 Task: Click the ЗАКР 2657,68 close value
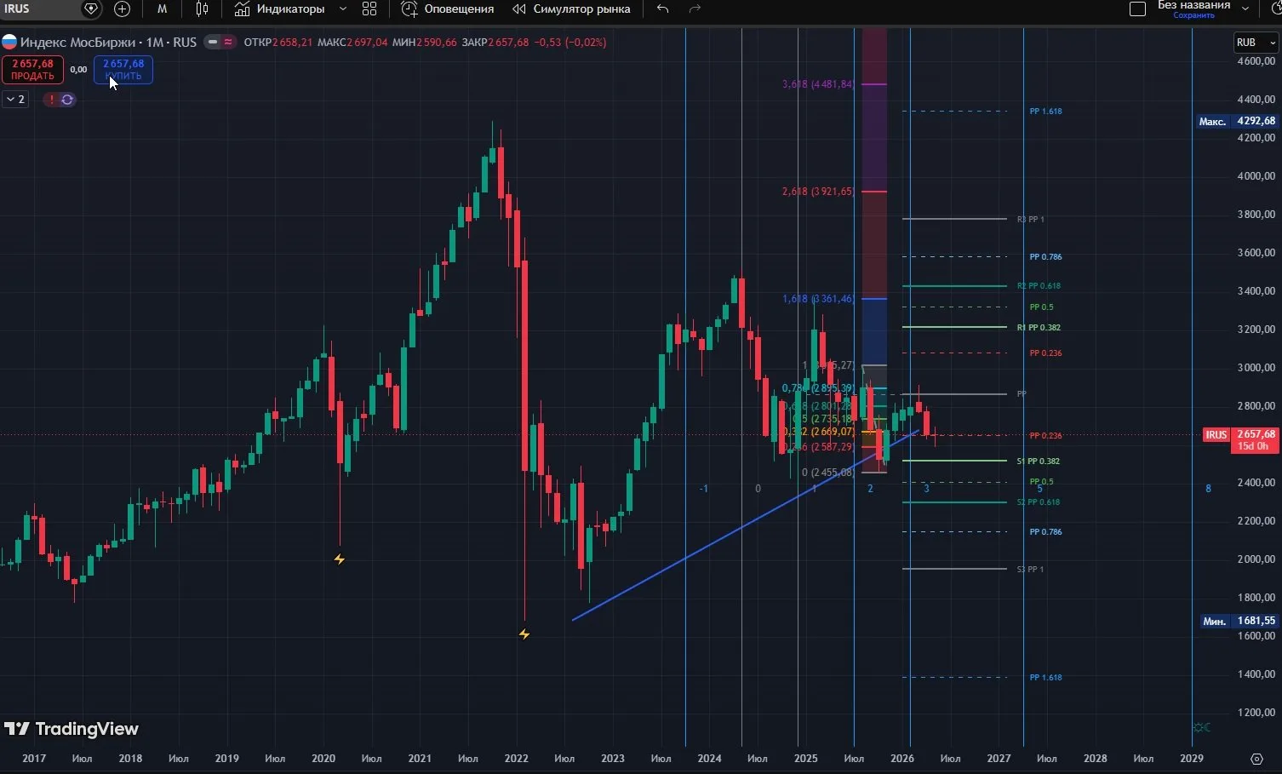click(x=495, y=43)
